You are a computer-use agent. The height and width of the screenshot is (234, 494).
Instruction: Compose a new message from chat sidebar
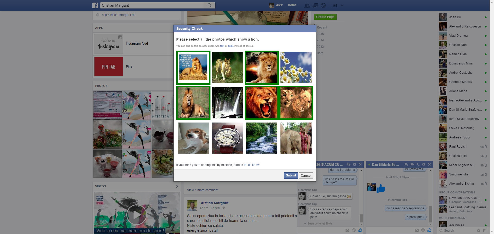485,231
